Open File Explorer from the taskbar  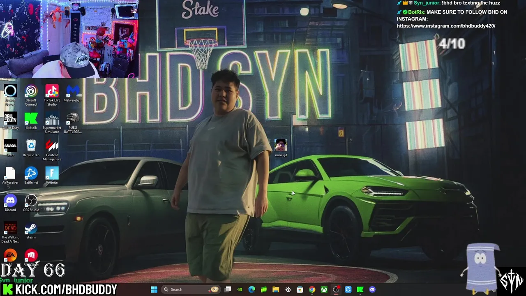tap(276, 289)
